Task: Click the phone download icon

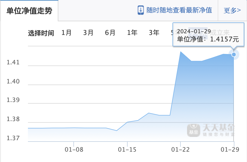Action: 140,10
